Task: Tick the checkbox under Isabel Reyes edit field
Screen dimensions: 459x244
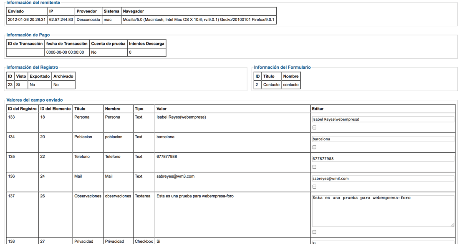Action: coord(314,127)
